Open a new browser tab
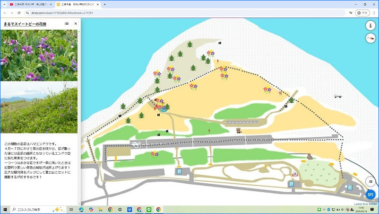 tap(105, 4)
